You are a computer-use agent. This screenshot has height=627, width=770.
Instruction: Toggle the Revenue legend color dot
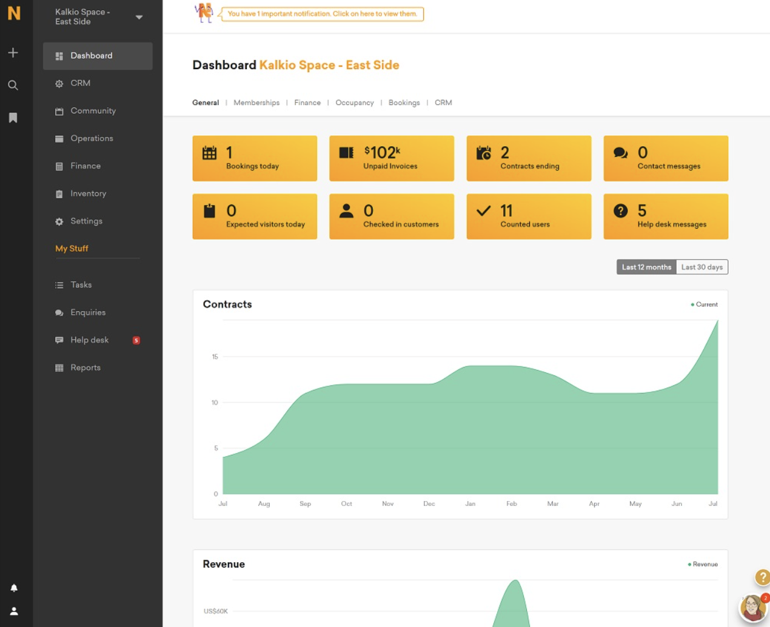(689, 565)
